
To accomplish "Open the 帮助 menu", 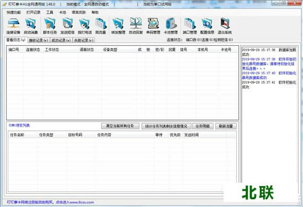I will 95,12.
